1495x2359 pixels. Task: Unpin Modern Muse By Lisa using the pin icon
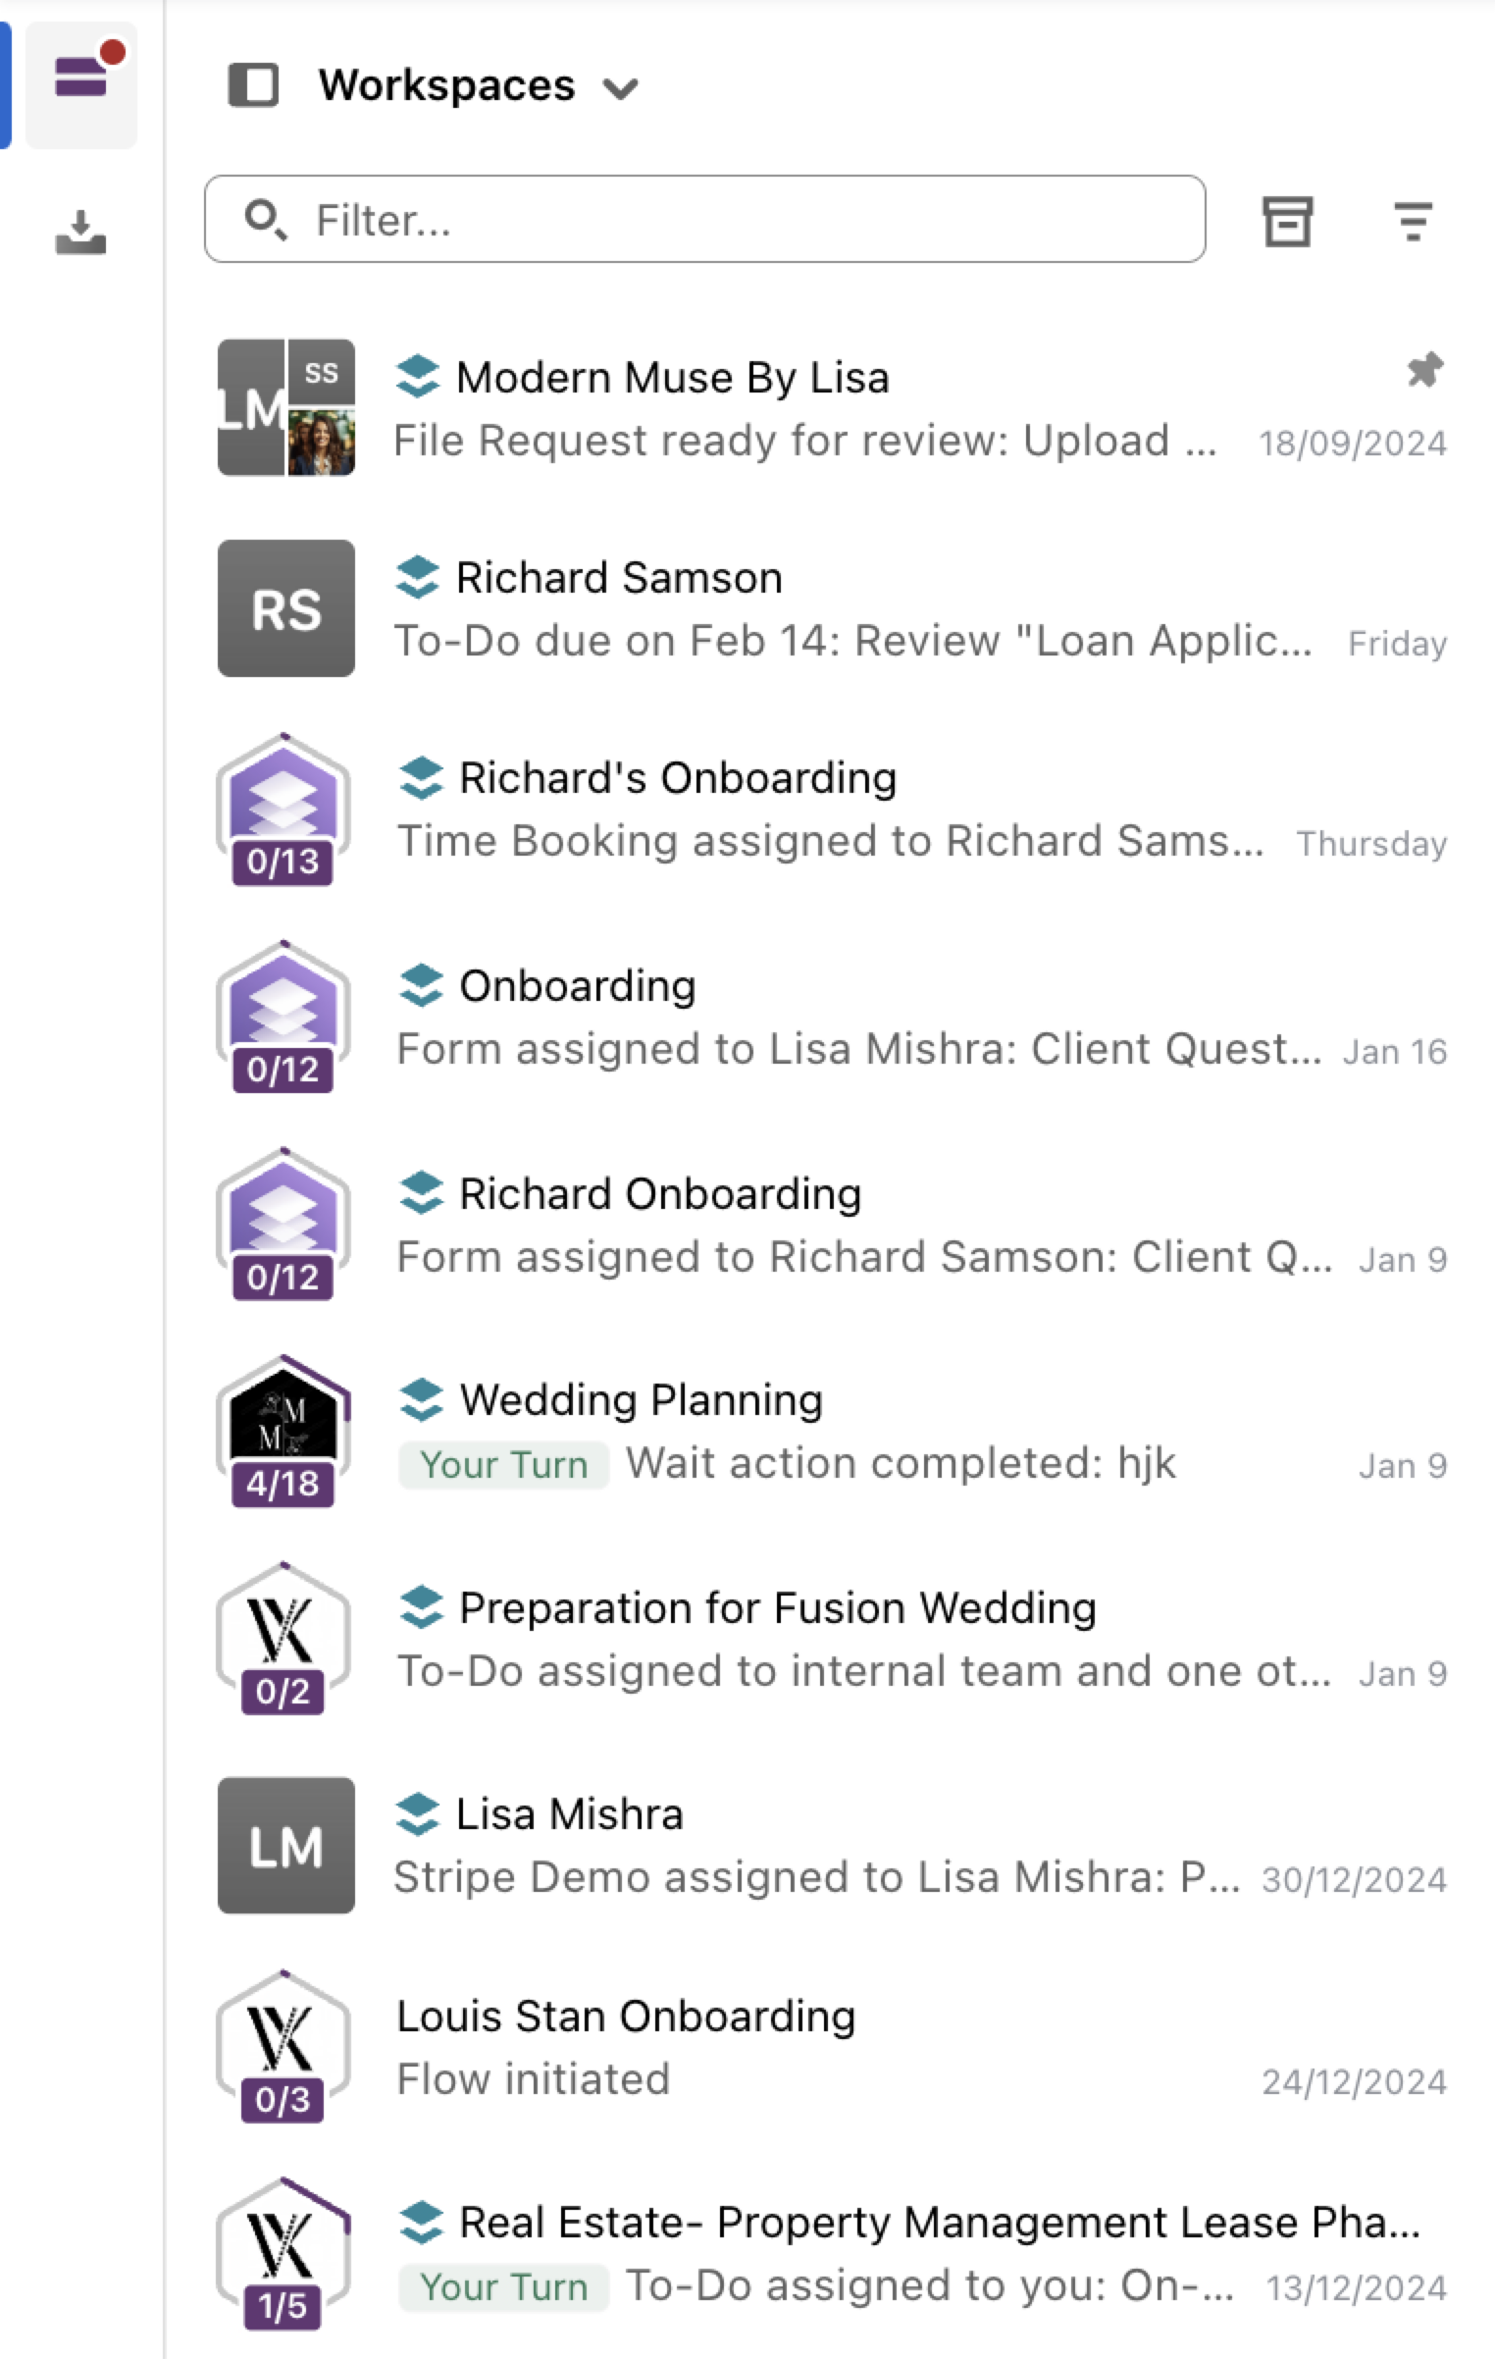pos(1424,371)
